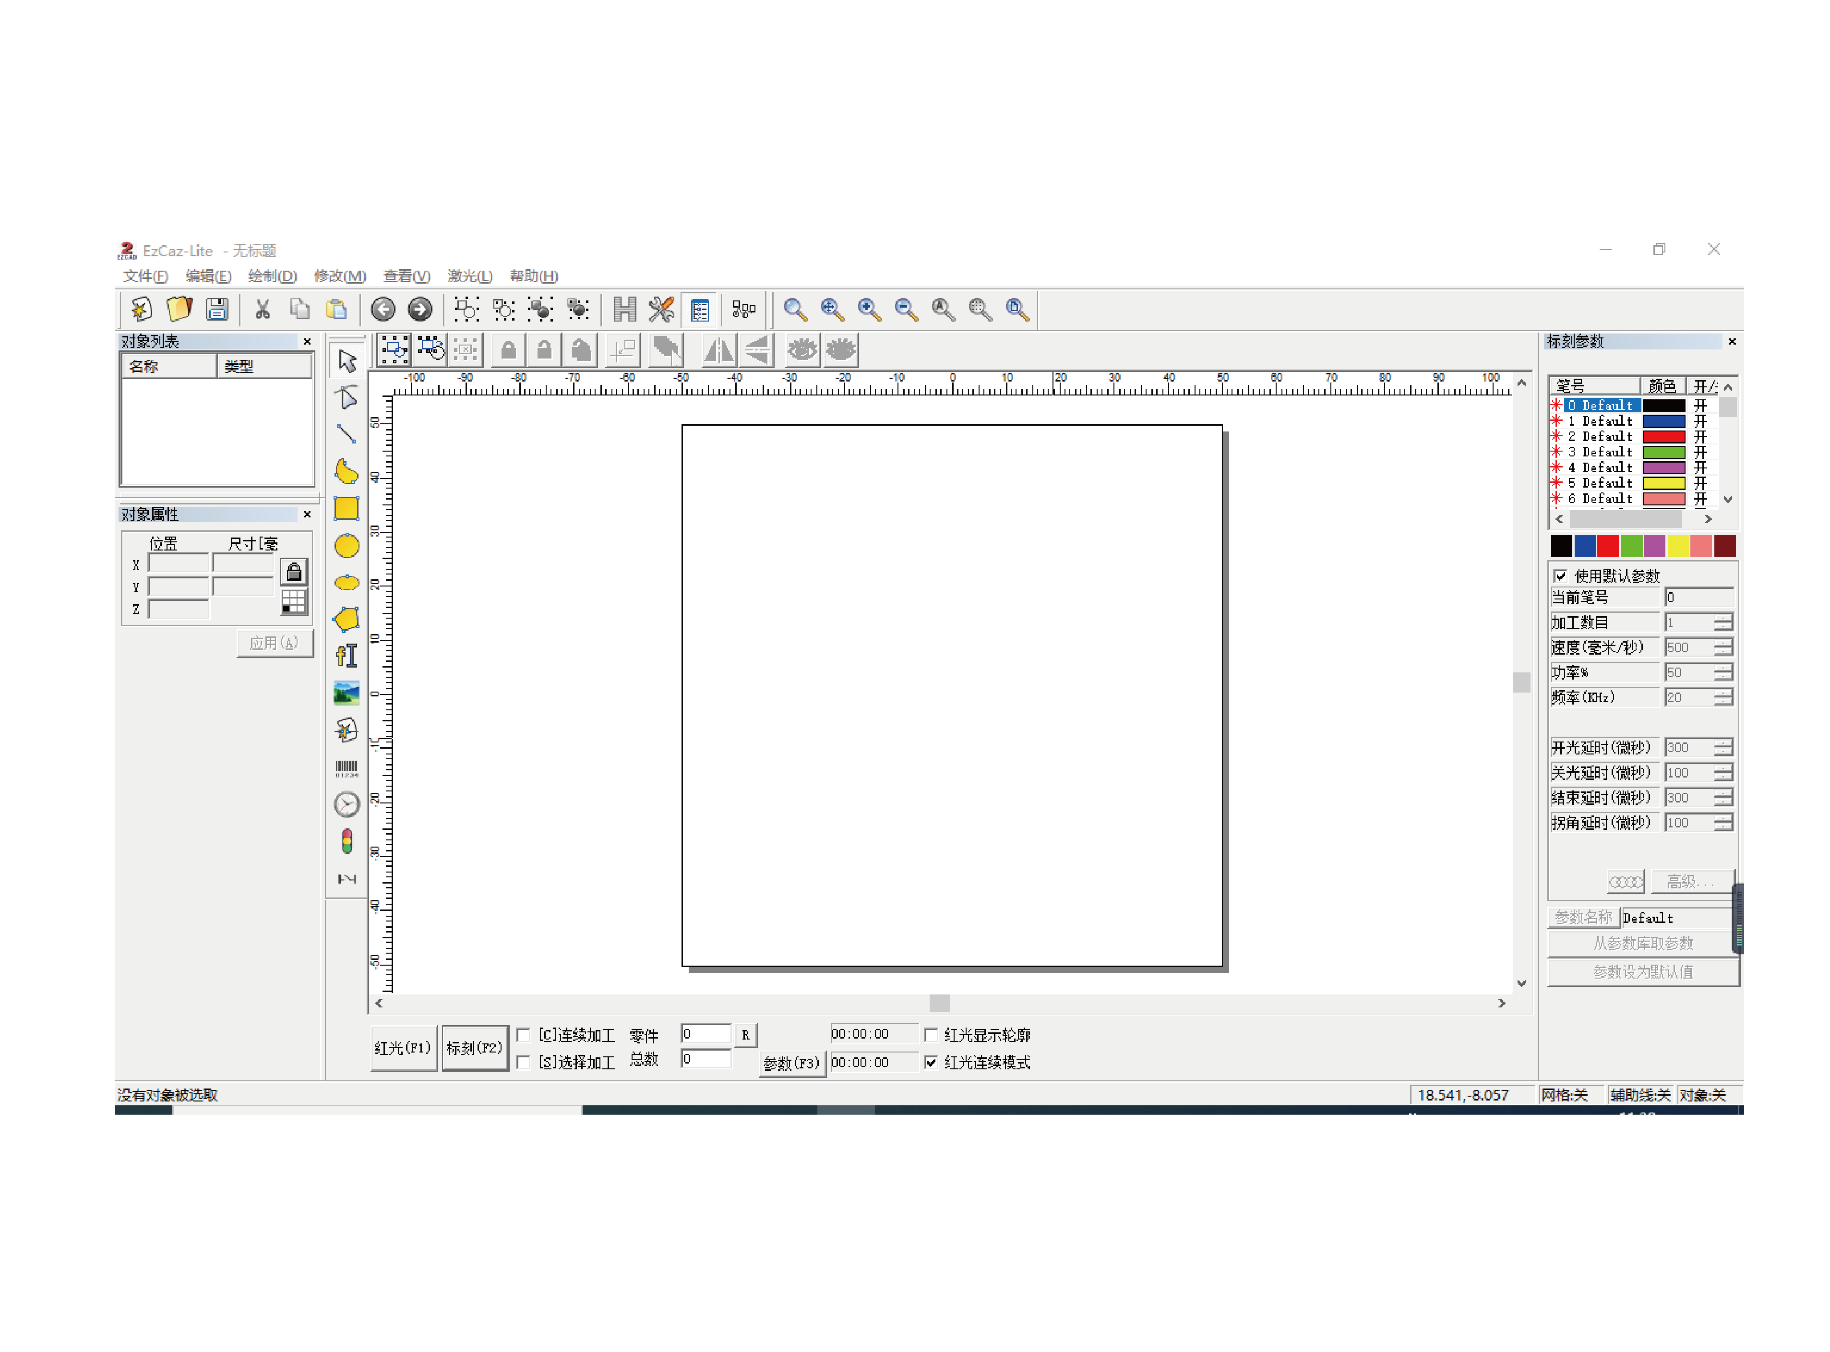Enable the [C]连续加工 checkbox
The height and width of the screenshot is (1352, 1830).
point(524,1036)
